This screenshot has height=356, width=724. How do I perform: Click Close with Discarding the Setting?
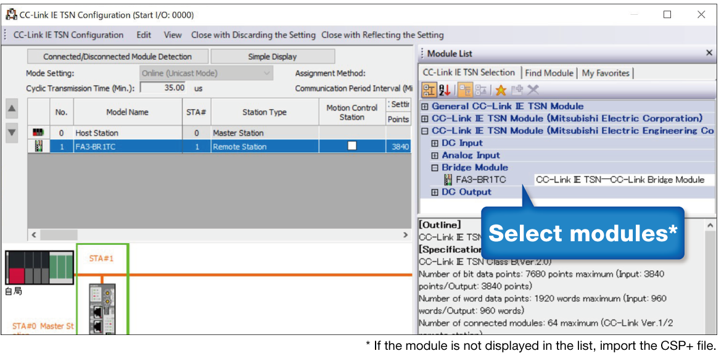click(253, 35)
